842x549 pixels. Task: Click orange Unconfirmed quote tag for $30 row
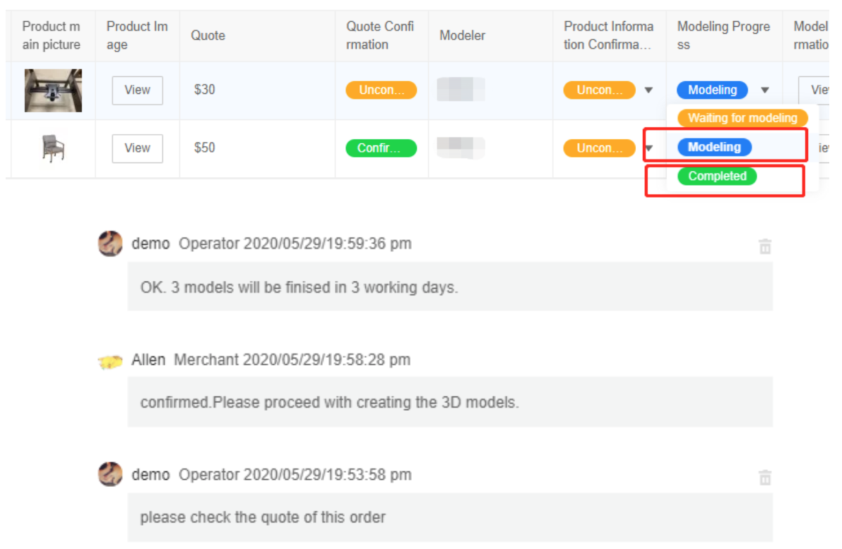381,90
